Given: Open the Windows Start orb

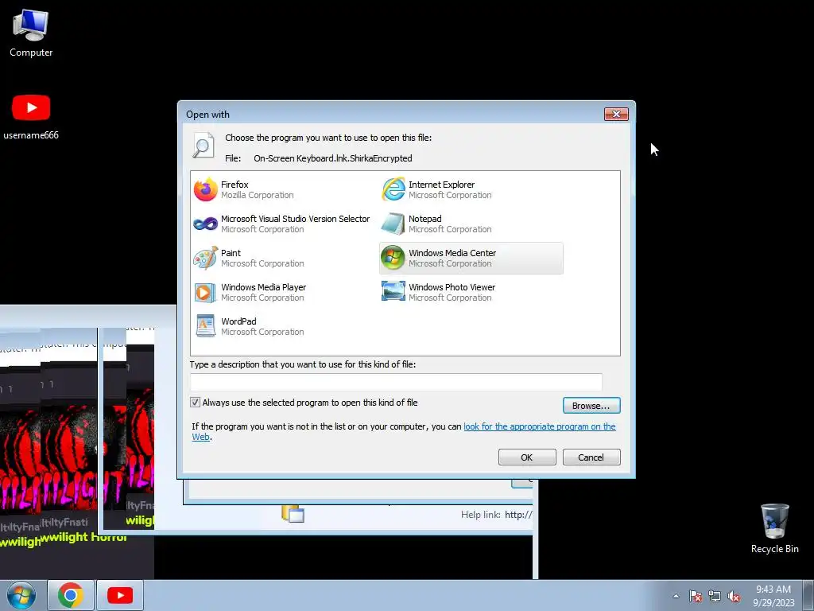Looking at the screenshot, I should click(21, 595).
